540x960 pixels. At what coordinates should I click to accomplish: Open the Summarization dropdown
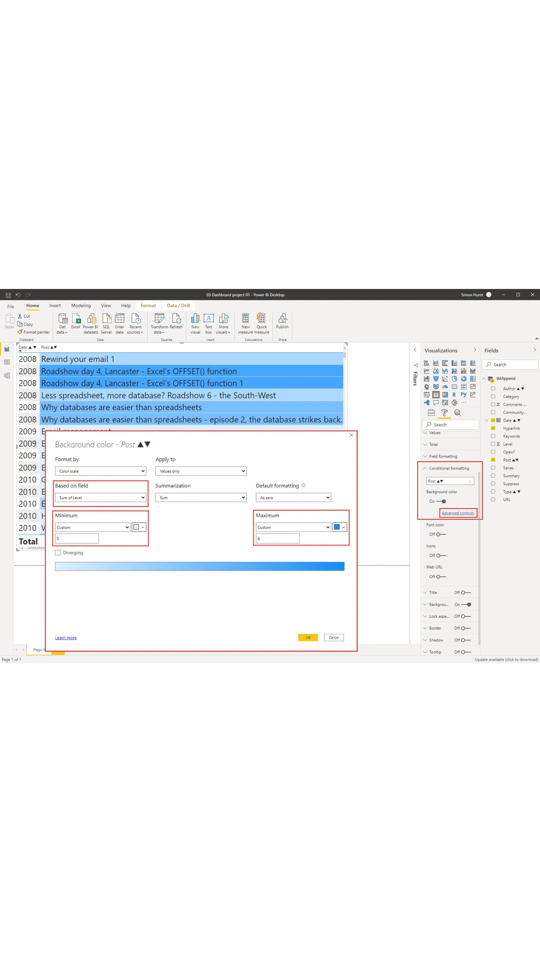[x=200, y=497]
